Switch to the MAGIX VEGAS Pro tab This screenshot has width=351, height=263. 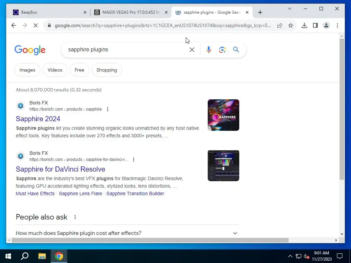[x=131, y=12]
